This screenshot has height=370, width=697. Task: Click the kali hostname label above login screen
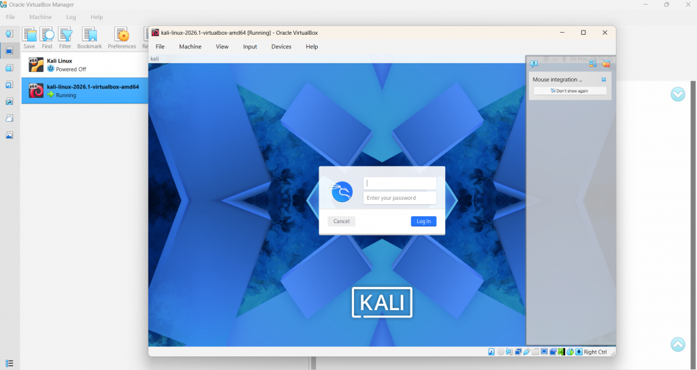click(x=155, y=58)
